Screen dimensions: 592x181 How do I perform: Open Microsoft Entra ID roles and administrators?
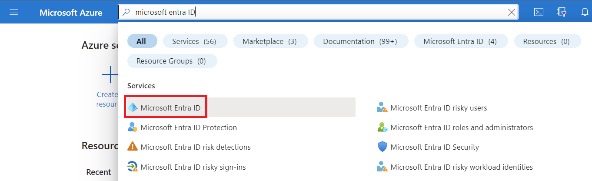point(461,127)
